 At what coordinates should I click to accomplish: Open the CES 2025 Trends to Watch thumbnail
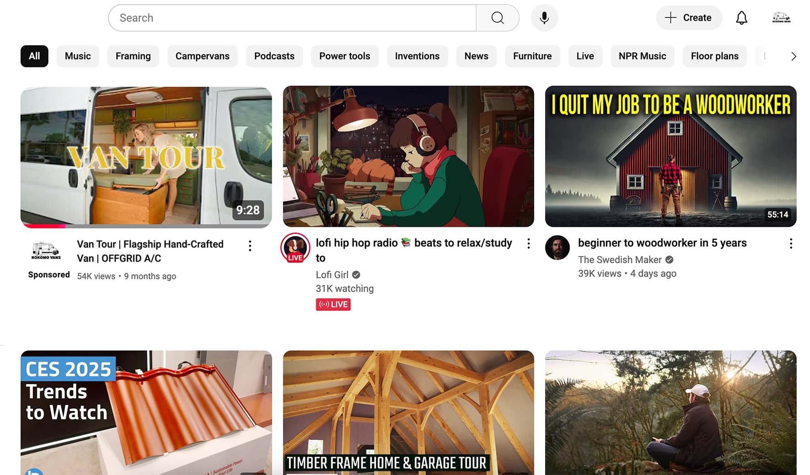click(x=146, y=413)
